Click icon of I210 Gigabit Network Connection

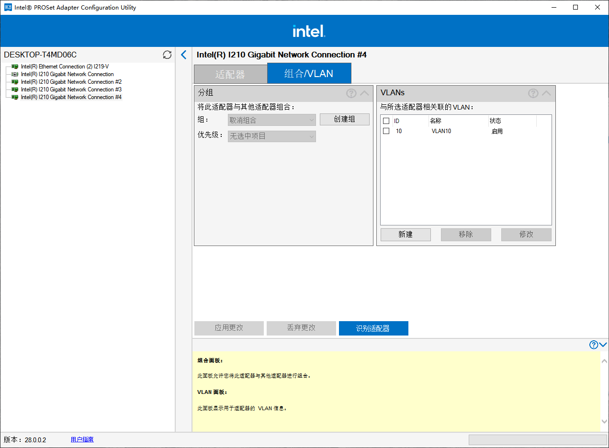pos(15,74)
